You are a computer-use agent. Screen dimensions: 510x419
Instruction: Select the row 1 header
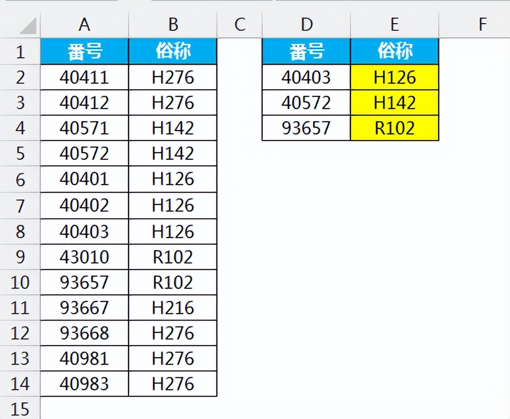coord(20,52)
